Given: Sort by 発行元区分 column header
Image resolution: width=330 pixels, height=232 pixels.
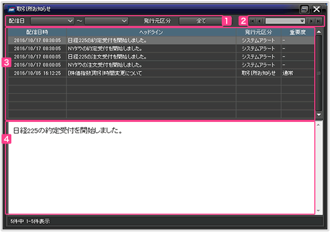Looking at the screenshot, I should pos(259,32).
